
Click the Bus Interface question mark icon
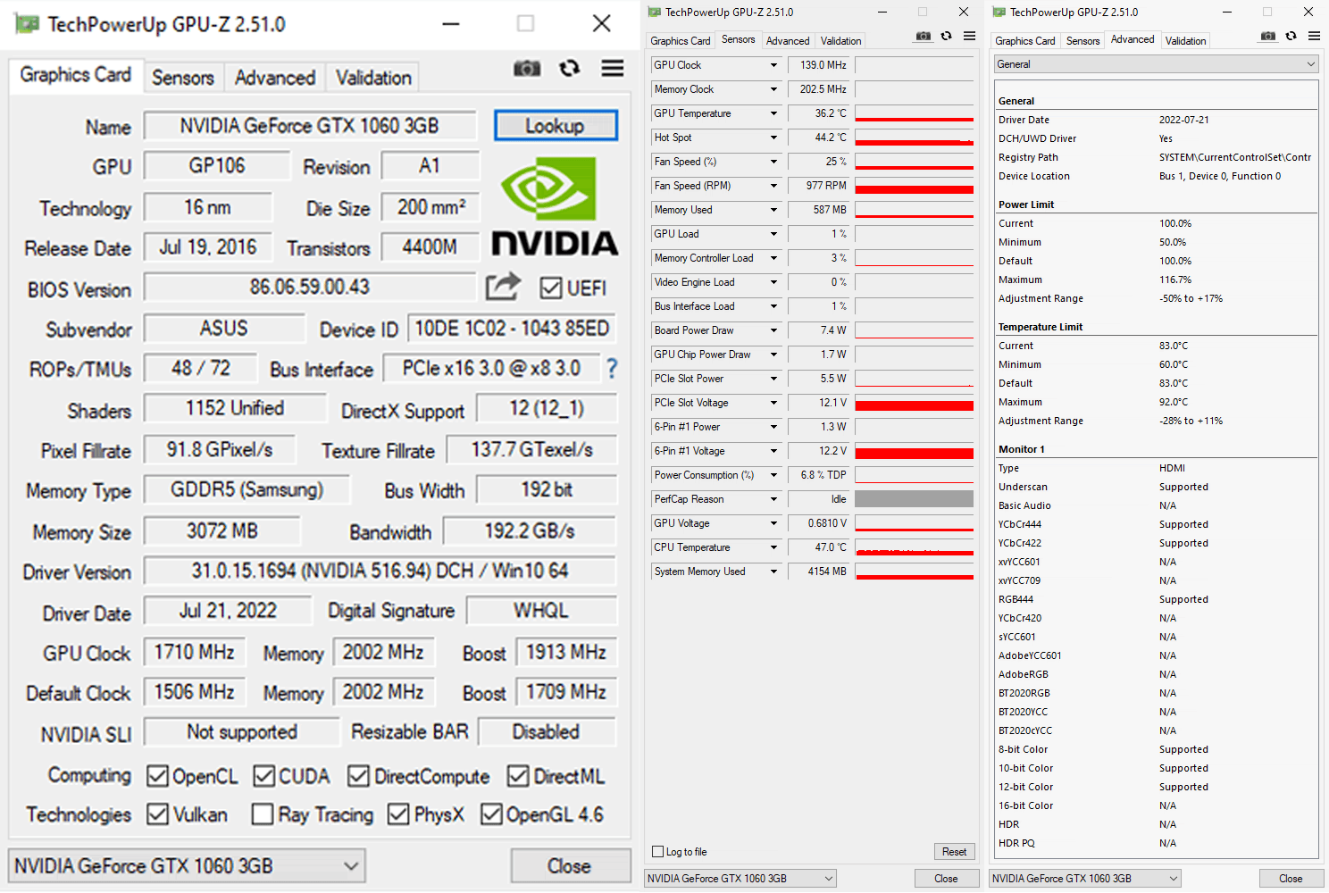(x=612, y=368)
